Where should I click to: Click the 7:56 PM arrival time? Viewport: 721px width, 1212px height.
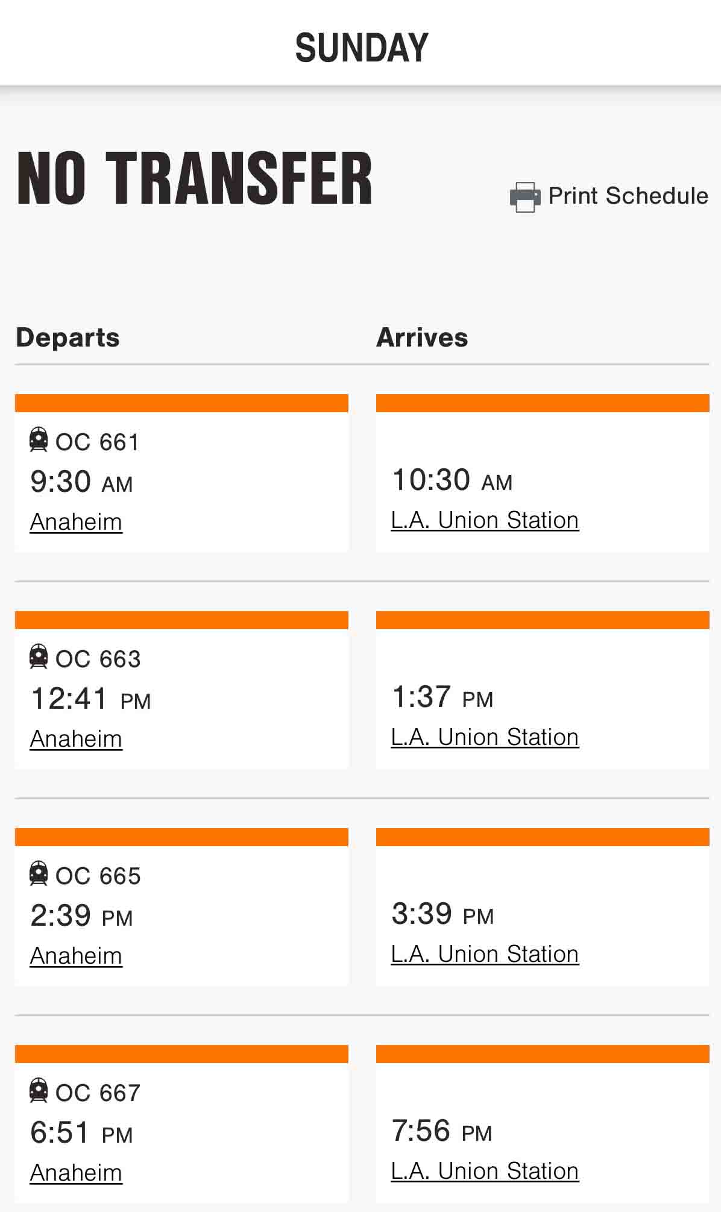pos(442,1131)
